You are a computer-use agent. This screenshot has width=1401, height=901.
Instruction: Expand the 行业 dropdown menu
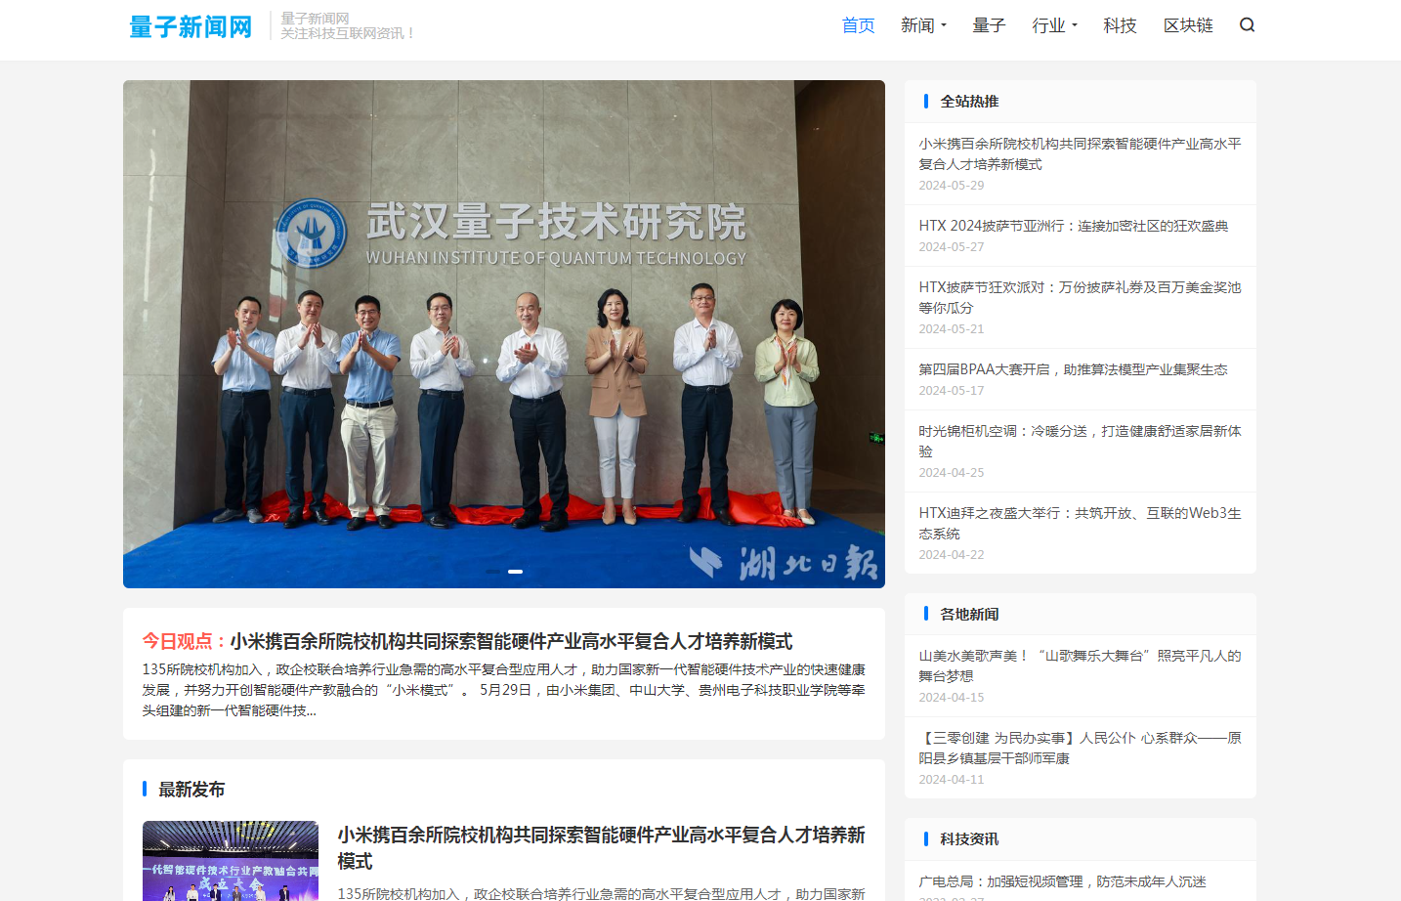(1055, 25)
